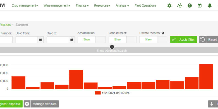Expand the Crop management dropdown menu
This screenshot has height=109, width=218.
pyautogui.click(x=25, y=6)
